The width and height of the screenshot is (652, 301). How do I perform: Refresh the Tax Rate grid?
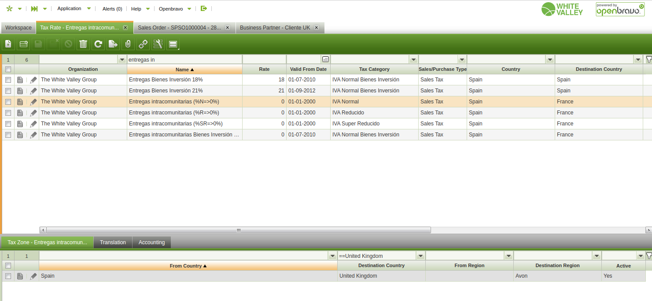point(98,44)
